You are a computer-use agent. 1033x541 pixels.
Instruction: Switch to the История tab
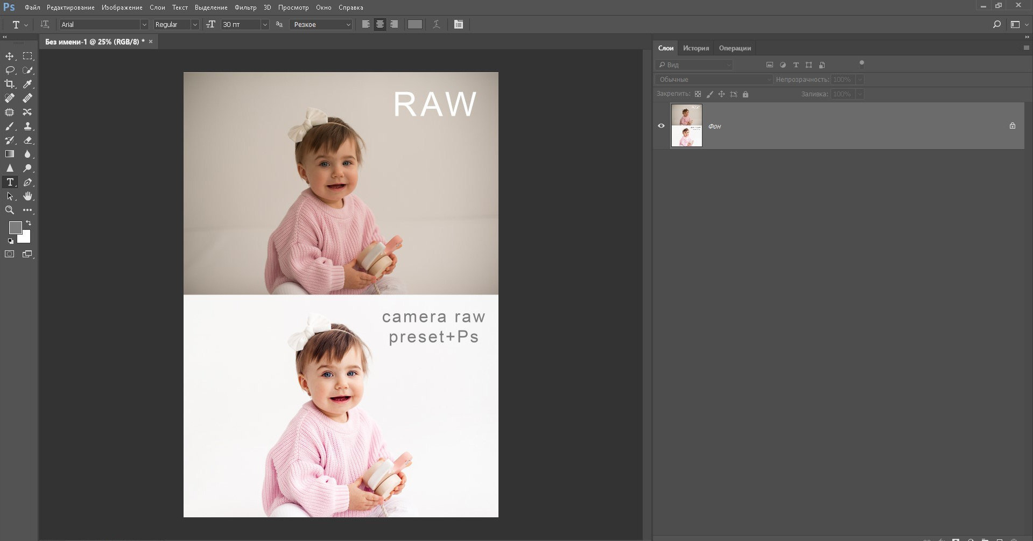click(695, 48)
